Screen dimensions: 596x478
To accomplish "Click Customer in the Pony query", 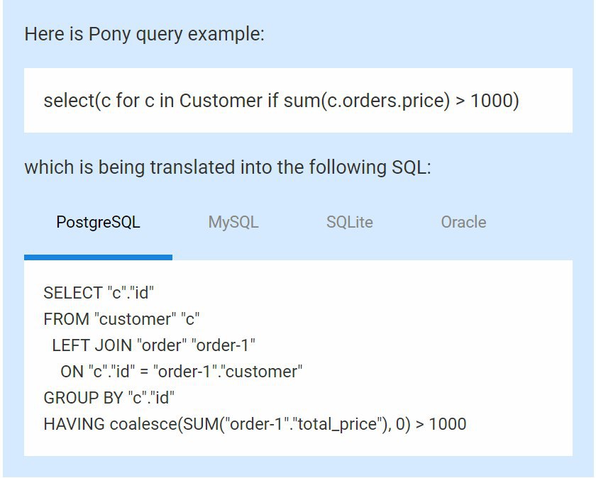I will [221, 101].
